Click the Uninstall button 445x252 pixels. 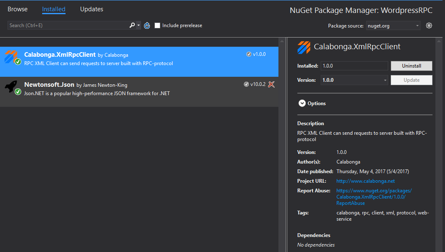pyautogui.click(x=412, y=66)
